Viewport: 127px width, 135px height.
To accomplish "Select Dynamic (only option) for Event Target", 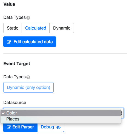I will click(x=28, y=87).
